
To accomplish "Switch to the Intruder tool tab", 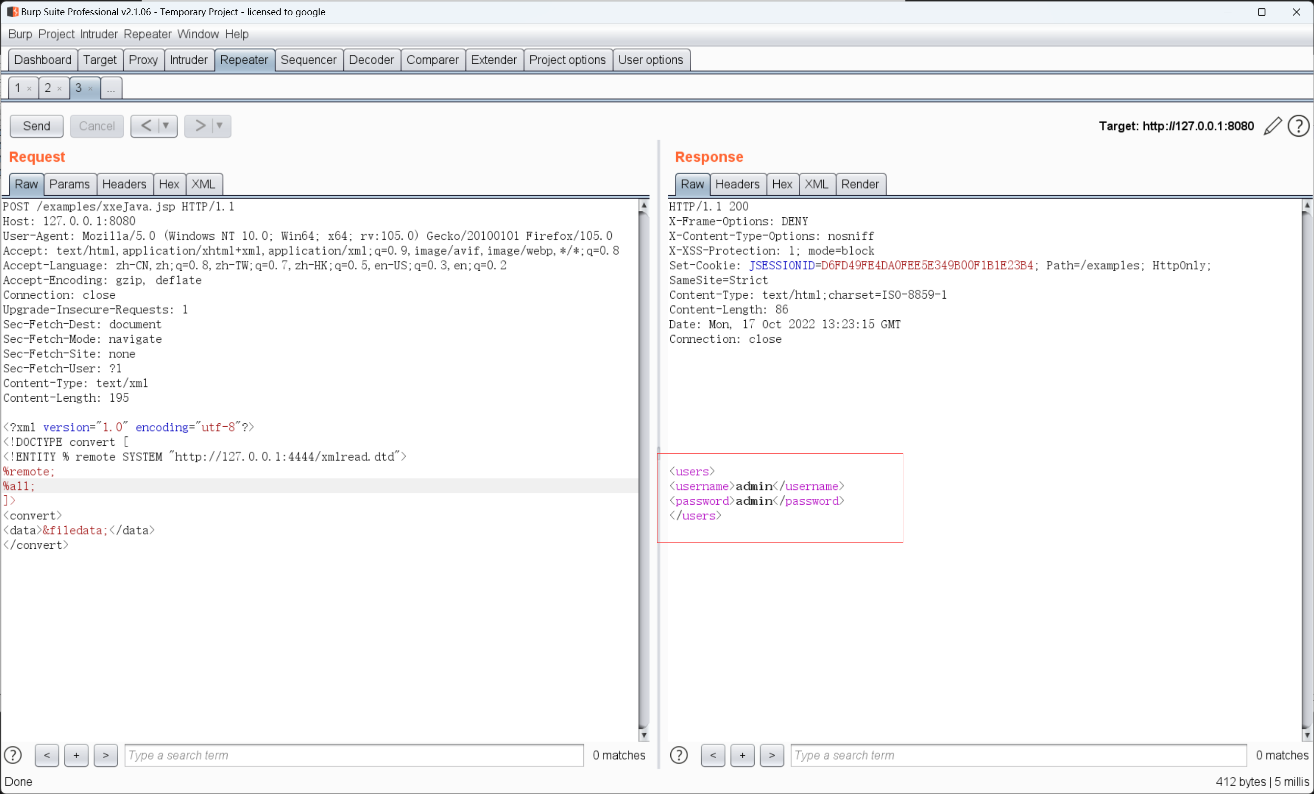I will click(x=189, y=60).
